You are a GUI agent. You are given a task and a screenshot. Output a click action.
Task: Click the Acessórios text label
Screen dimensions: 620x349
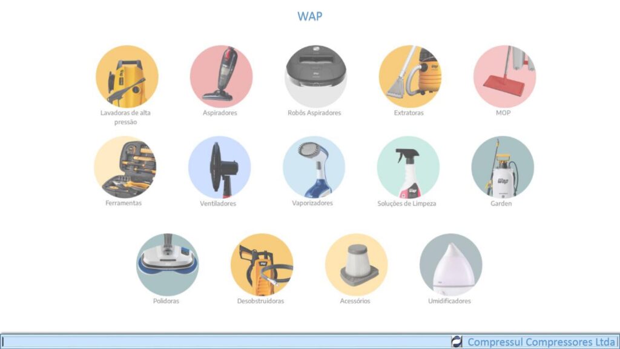tap(355, 301)
